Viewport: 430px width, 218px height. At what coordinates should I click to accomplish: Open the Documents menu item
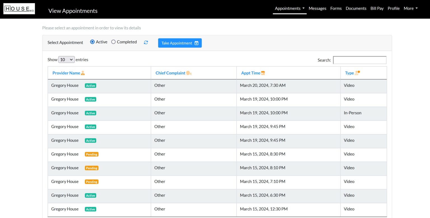coord(356,8)
